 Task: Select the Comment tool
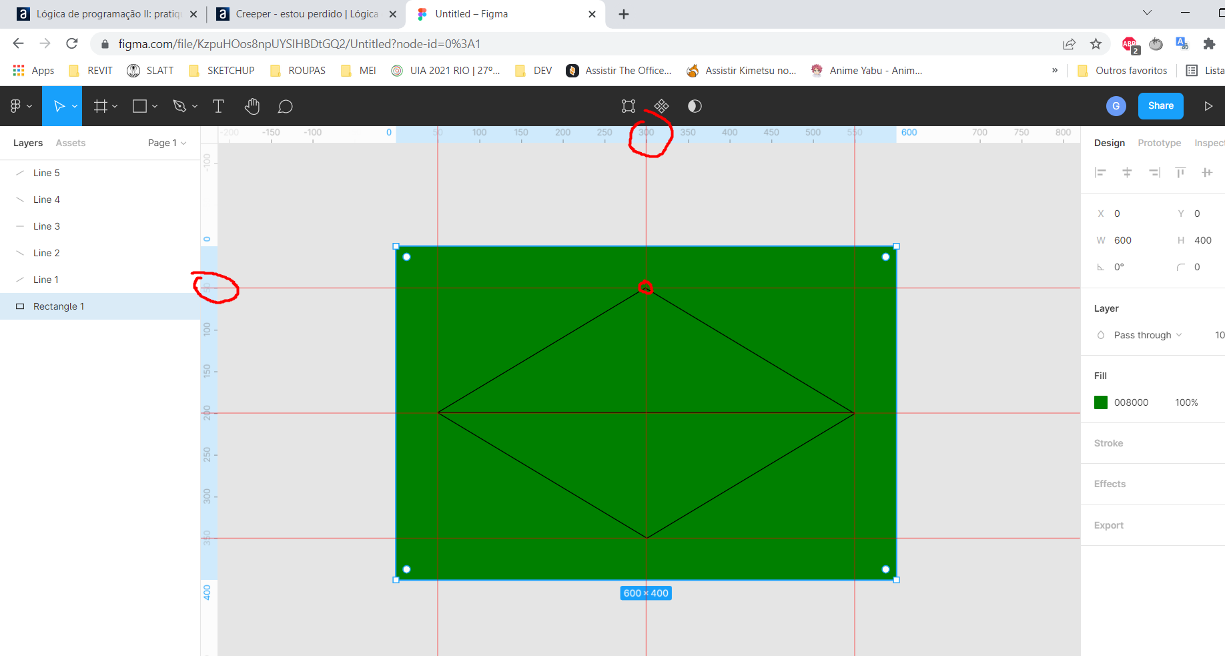[x=285, y=107]
